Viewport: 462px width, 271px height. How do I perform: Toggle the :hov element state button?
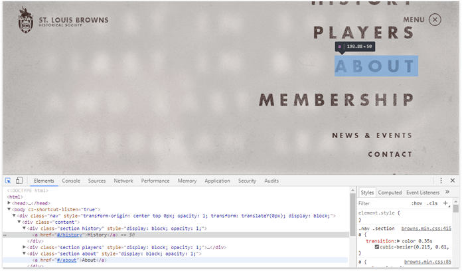tap(417, 203)
